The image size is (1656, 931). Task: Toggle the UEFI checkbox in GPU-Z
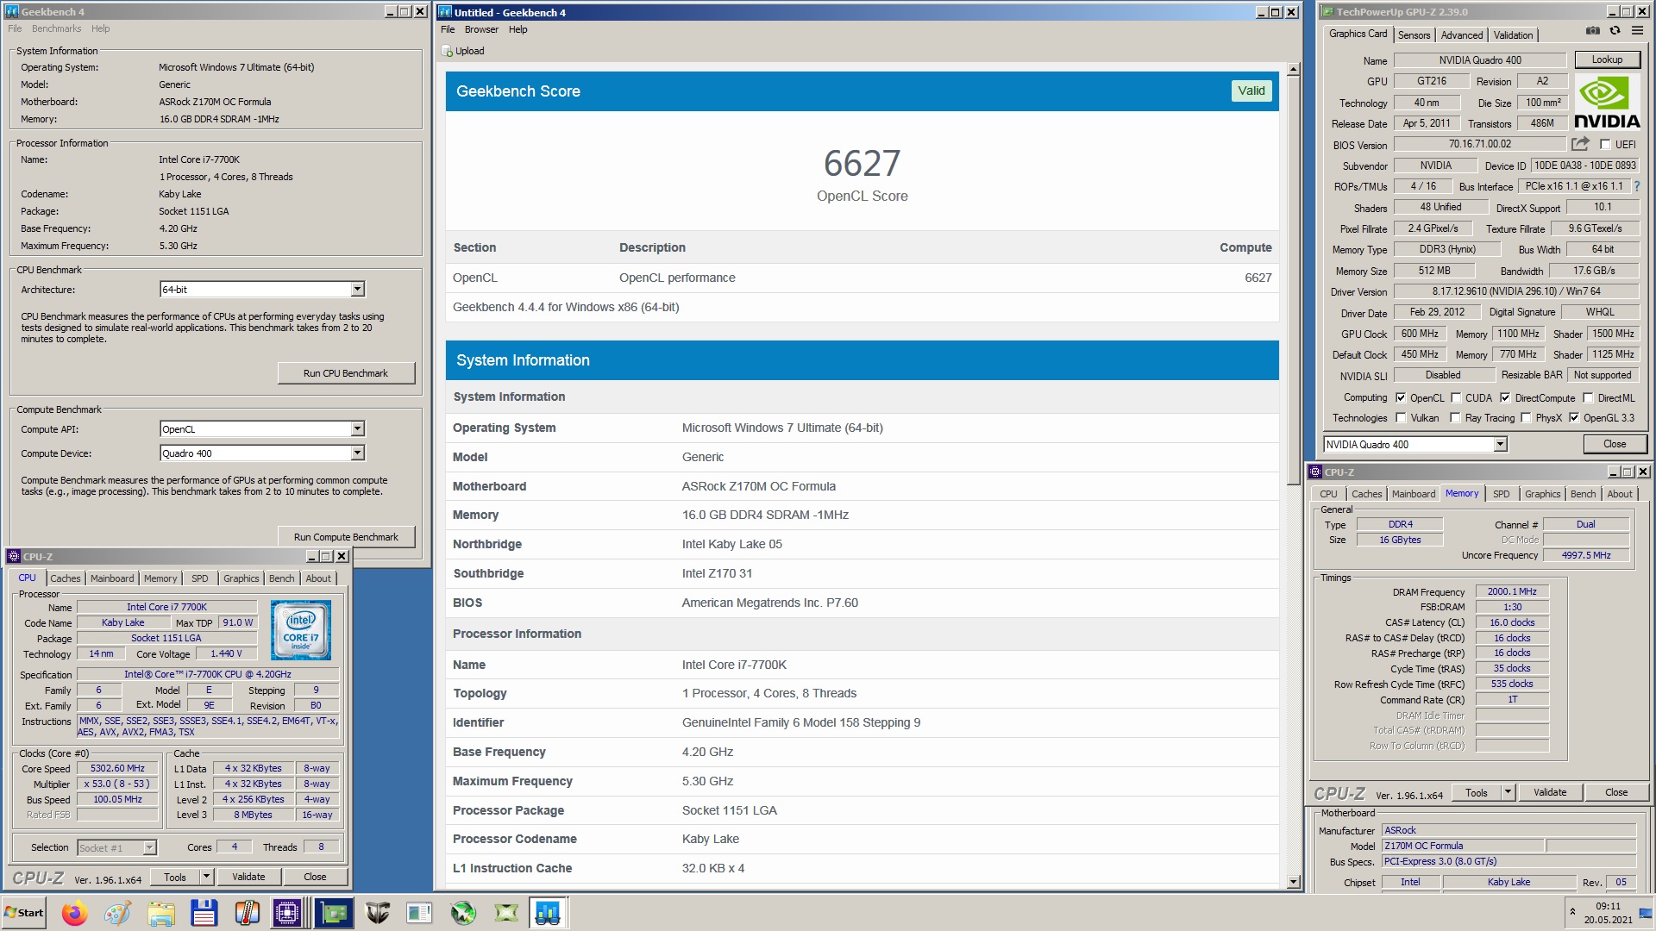tap(1605, 145)
